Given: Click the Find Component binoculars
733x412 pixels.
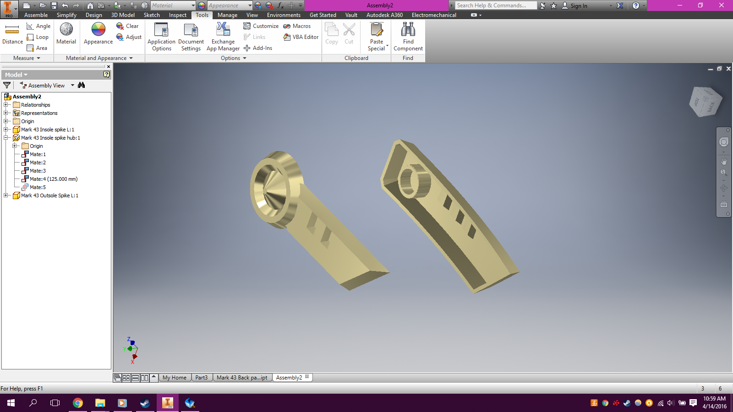Looking at the screenshot, I should [408, 37].
